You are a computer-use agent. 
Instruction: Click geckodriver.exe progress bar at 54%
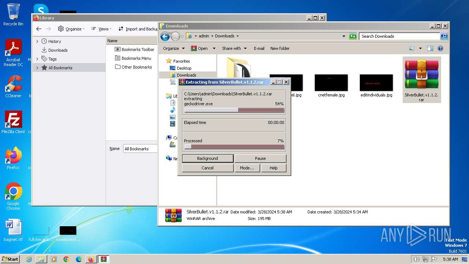pos(234,110)
